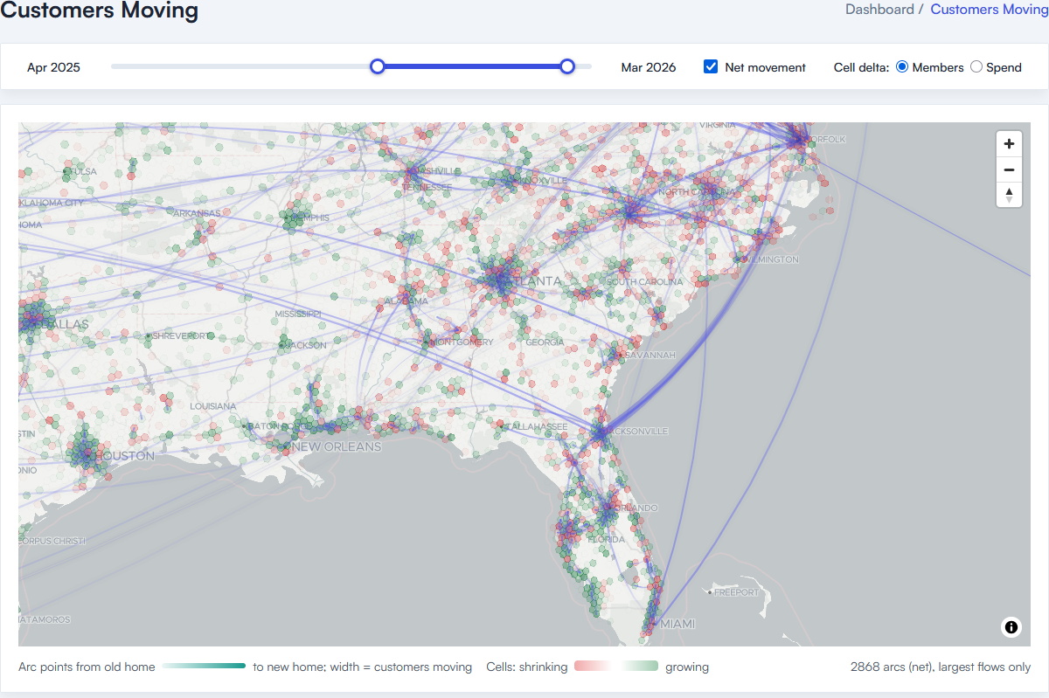1049x698 pixels.
Task: Select the Spend cell delta radio
Action: (x=976, y=66)
